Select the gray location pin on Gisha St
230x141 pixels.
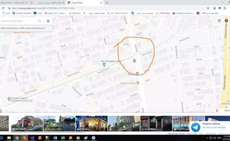click(x=134, y=61)
